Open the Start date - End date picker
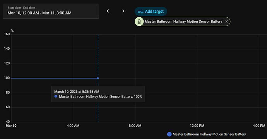Image resolution: width=267 pixels, height=139 pixels. coord(51,11)
